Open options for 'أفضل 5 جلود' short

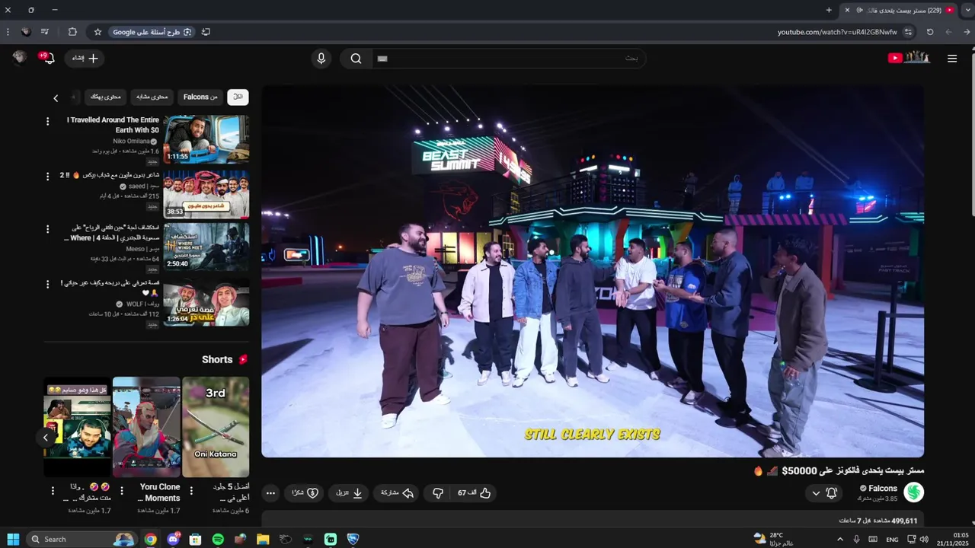point(191,491)
